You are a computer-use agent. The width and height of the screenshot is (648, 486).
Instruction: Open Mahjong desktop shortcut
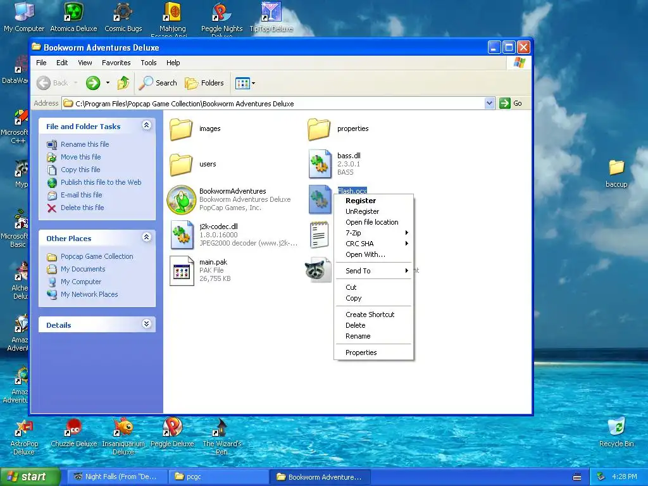[x=173, y=18]
